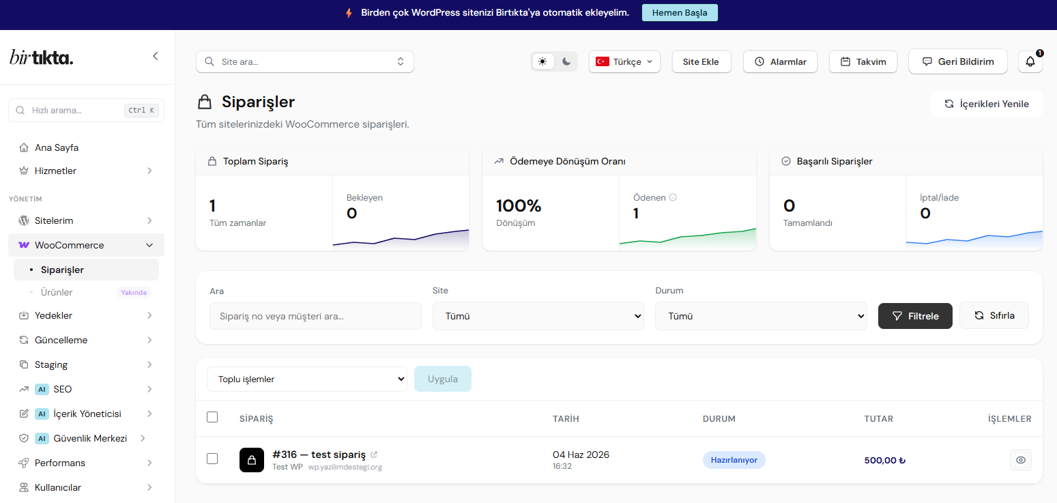
Task: Open Güvenlik Merkezi menu item
Action: [86, 438]
